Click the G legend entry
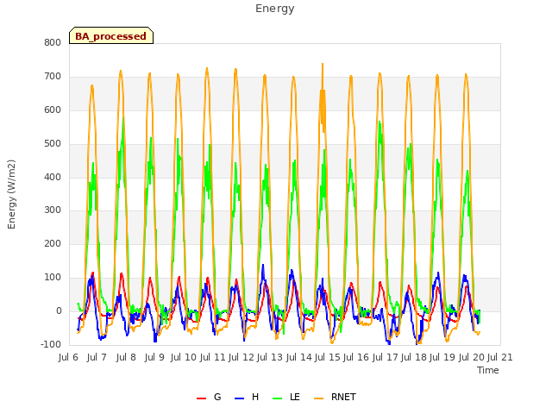The width and height of the screenshot is (552, 414). [x=209, y=397]
